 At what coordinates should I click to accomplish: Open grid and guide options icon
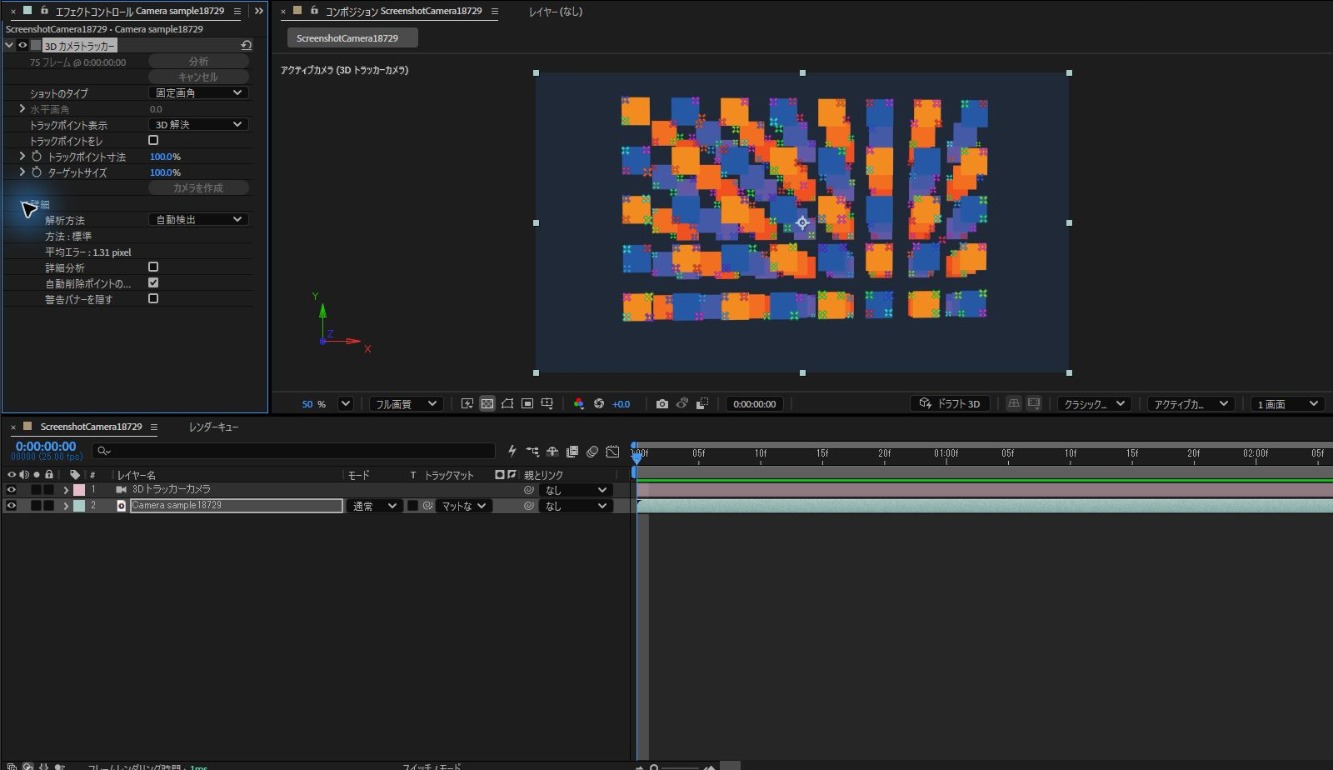click(547, 403)
